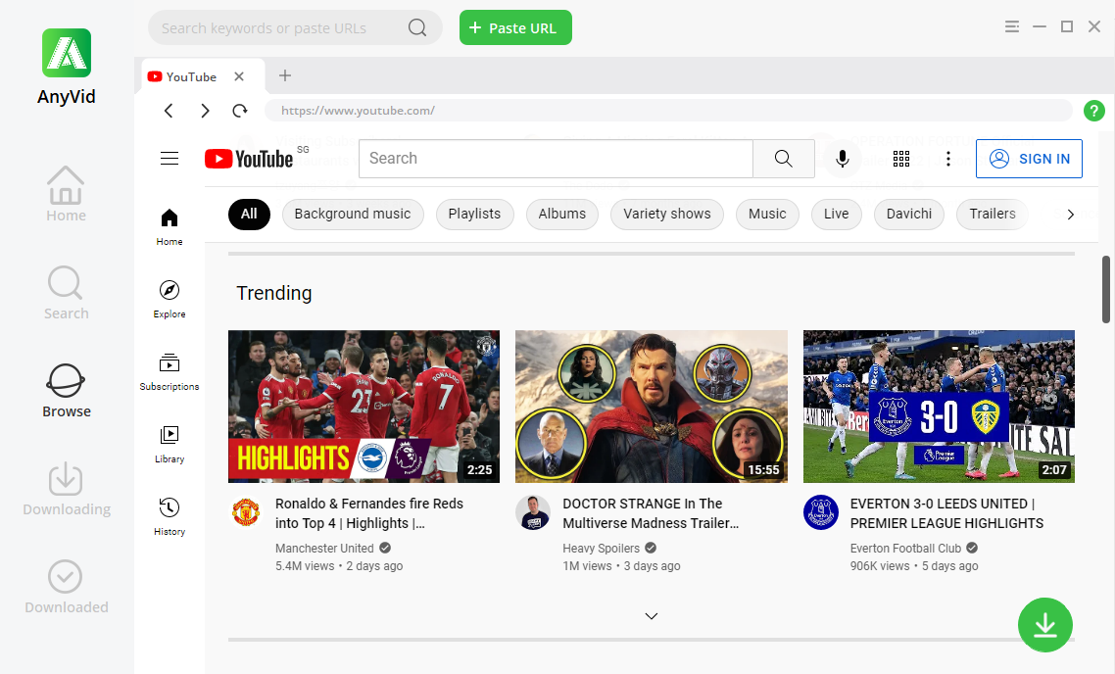Viewport: 1115px width, 674px height.
Task: Expand Trending with the down chevron
Action: pos(652,615)
